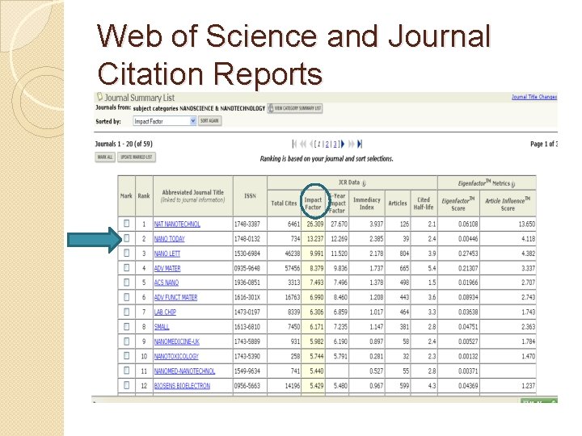Screen dimensions: 582x436
Task: Click the Cited Half-life column header
Action: point(424,203)
